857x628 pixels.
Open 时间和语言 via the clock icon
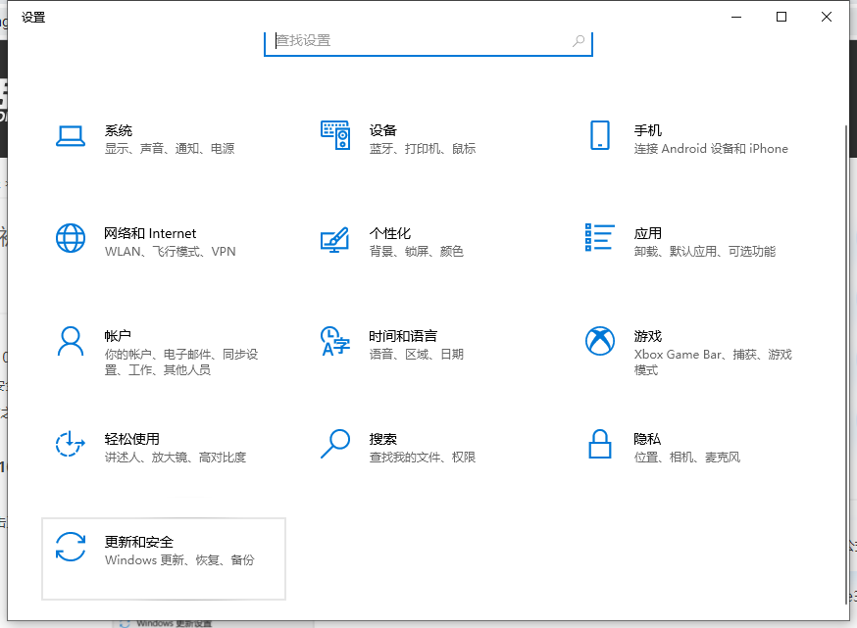pyautogui.click(x=336, y=341)
